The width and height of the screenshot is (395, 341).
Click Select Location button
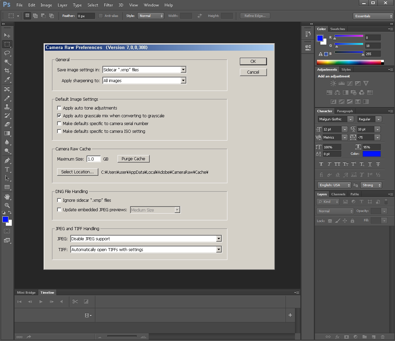click(x=78, y=172)
